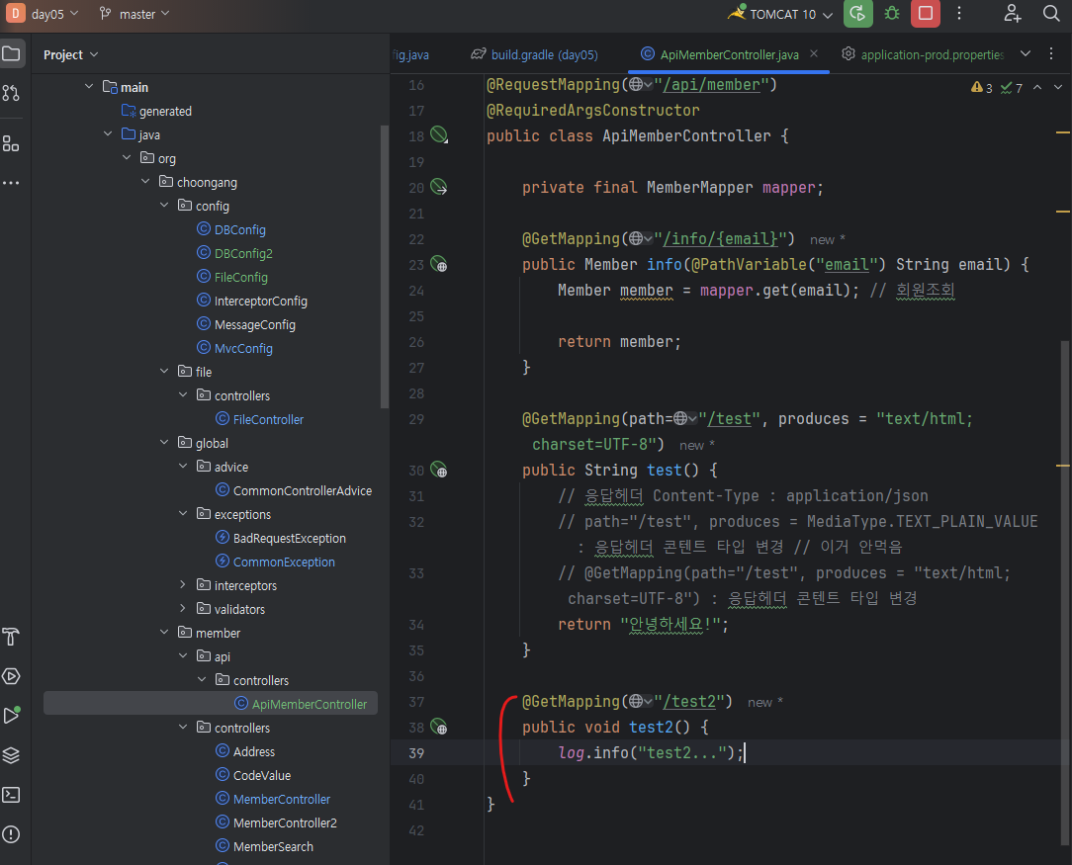Viewport: 1072px width, 865px height.
Task: Close the ApiMemberController.java tab
Action: (814, 53)
